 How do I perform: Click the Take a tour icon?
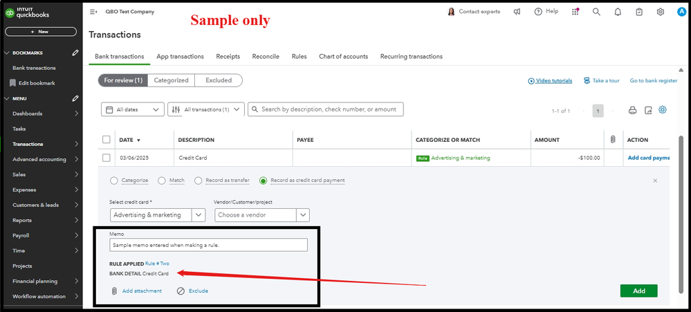coord(587,81)
